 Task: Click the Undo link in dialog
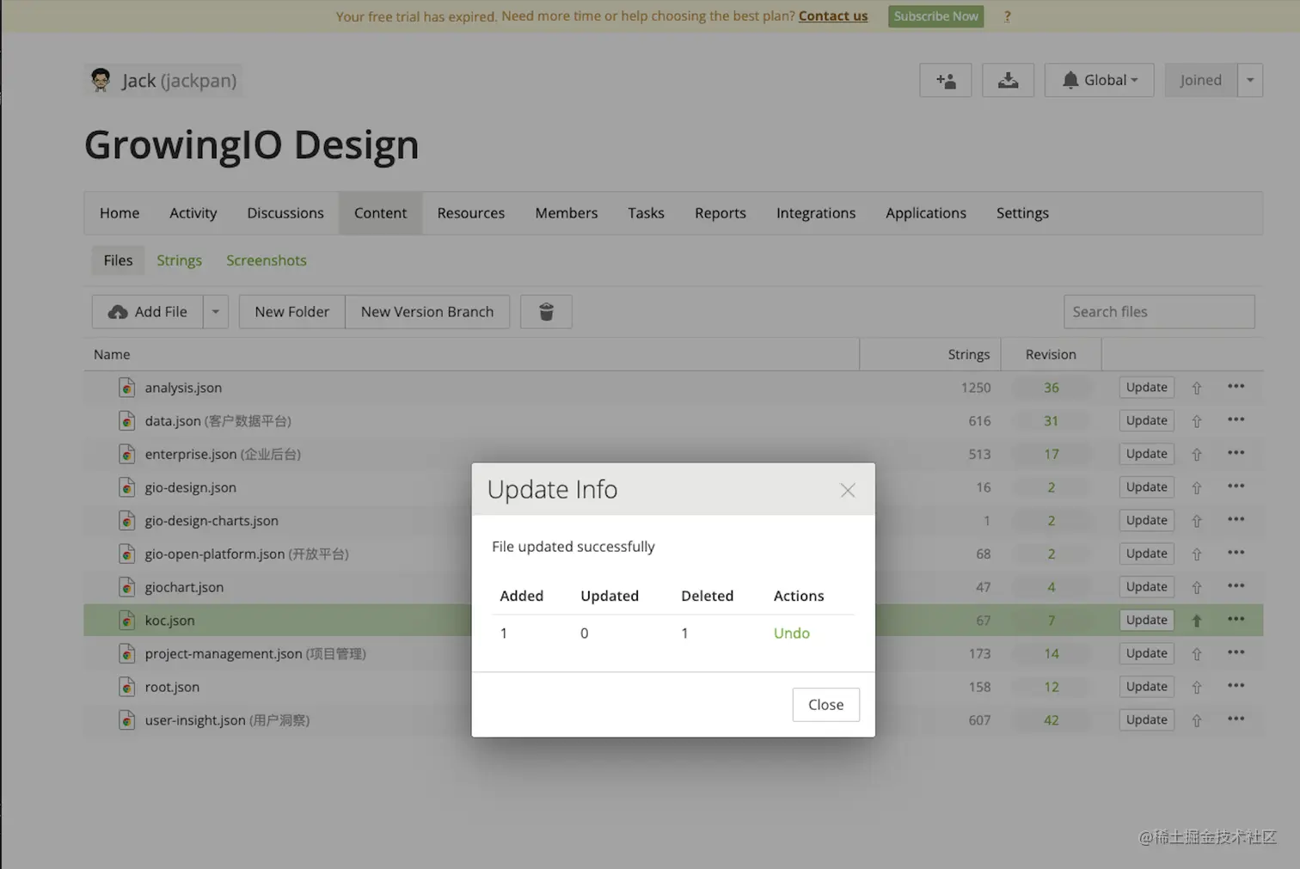coord(791,633)
